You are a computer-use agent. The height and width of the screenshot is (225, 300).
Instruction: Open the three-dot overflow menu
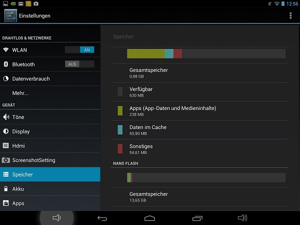point(290,15)
